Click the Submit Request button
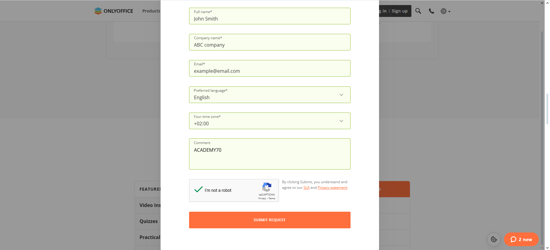This screenshot has width=550, height=250. pyautogui.click(x=270, y=220)
